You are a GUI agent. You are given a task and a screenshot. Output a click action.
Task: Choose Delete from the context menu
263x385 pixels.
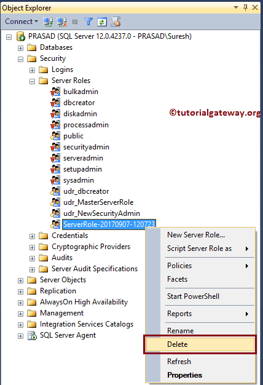pos(200,344)
